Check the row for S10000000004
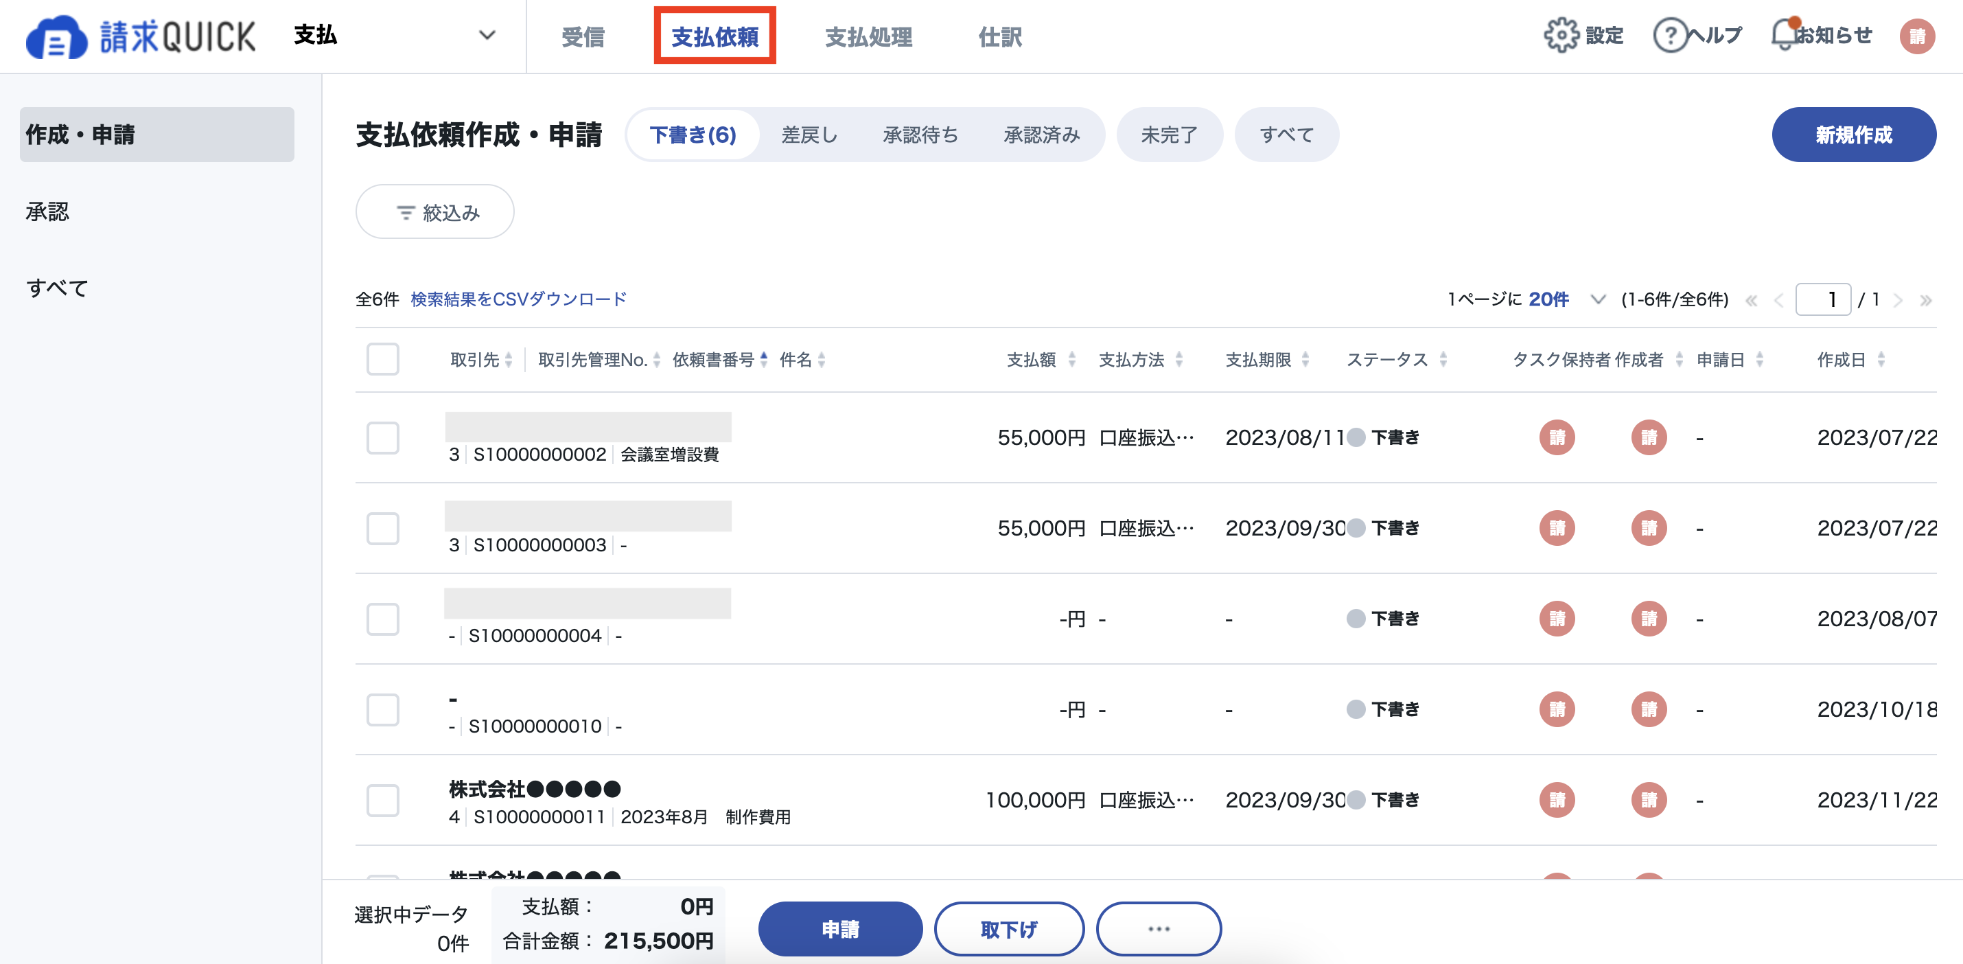Viewport: 1963px width, 964px height. [382, 619]
